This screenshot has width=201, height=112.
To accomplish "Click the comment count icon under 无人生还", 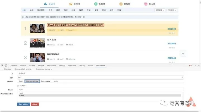I will pyautogui.click(x=58, y=45).
